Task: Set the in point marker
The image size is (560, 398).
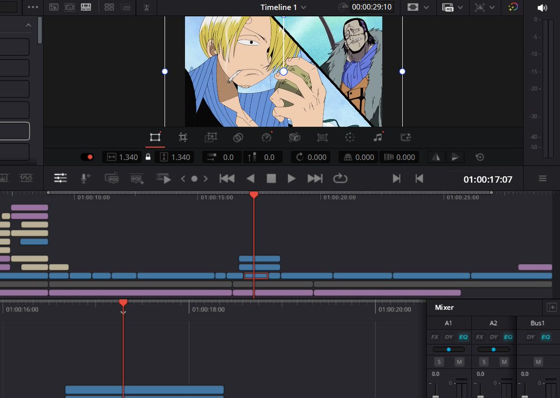Action: point(396,178)
